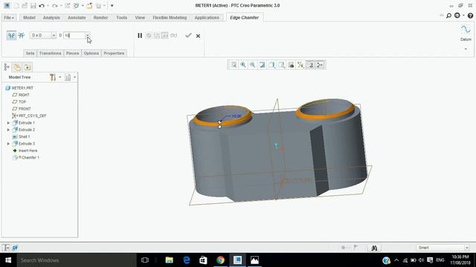
Task: Open the File menu
Action: pos(9,18)
